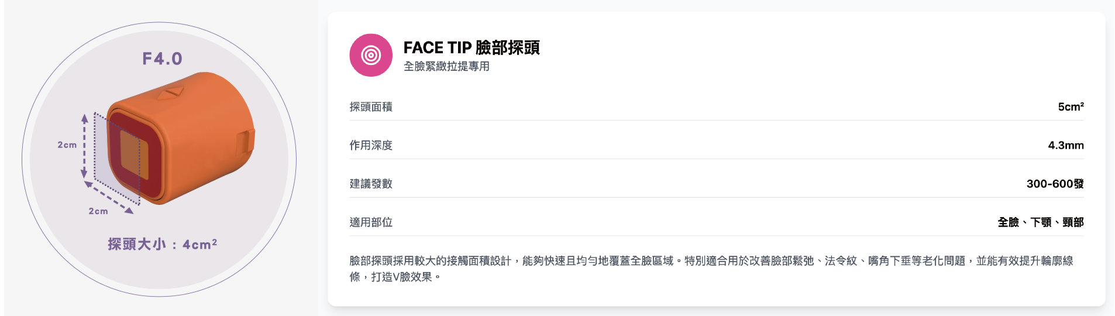Screen dimensions: 1115x316
Task: Click the 探頭大小 : 4cm² caption
Action: pos(162,244)
